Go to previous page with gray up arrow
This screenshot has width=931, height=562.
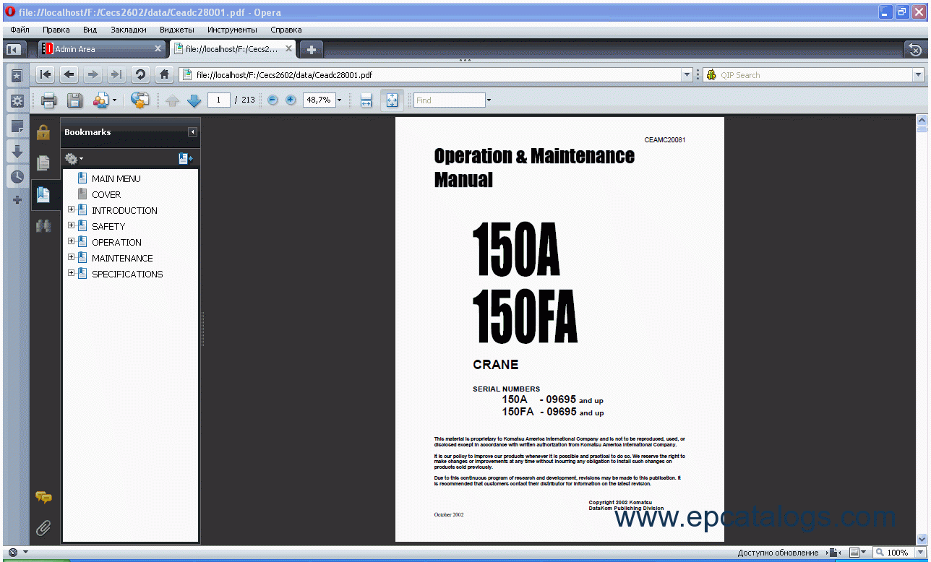pyautogui.click(x=172, y=100)
